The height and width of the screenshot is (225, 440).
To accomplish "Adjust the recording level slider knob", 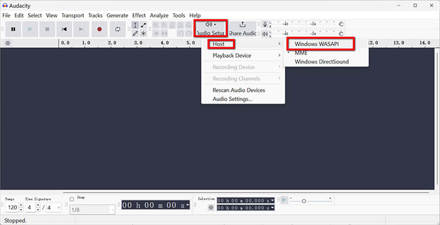I will pyautogui.click(x=341, y=24).
